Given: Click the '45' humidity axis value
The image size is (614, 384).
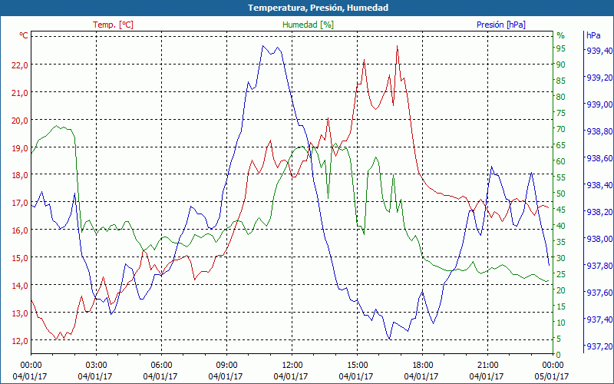Looking at the screenshot, I should point(561,210).
